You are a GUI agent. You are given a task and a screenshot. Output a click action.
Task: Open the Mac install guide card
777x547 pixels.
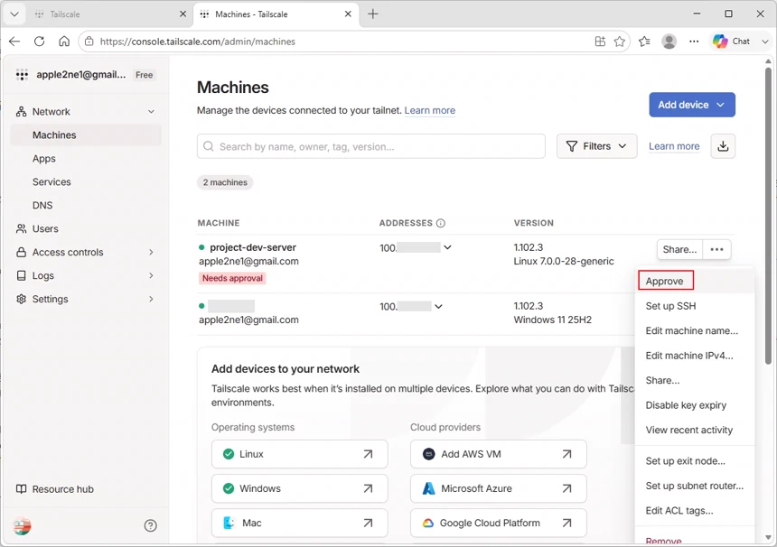pos(299,524)
